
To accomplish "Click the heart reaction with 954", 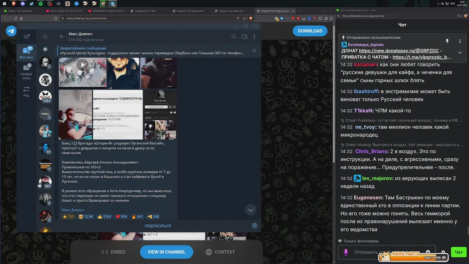I will (121, 217).
